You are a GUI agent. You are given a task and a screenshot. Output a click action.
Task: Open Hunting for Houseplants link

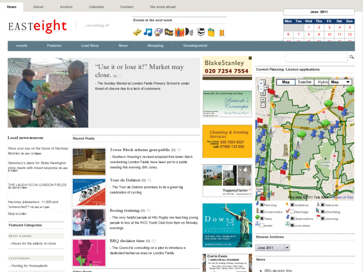[x=29, y=266]
